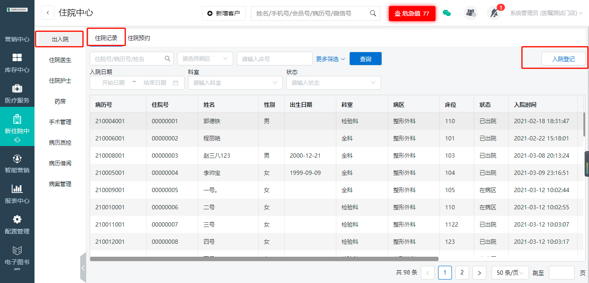Select the 手术管理 menu item
Image resolution: width=589 pixels, height=283 pixels.
[60, 122]
